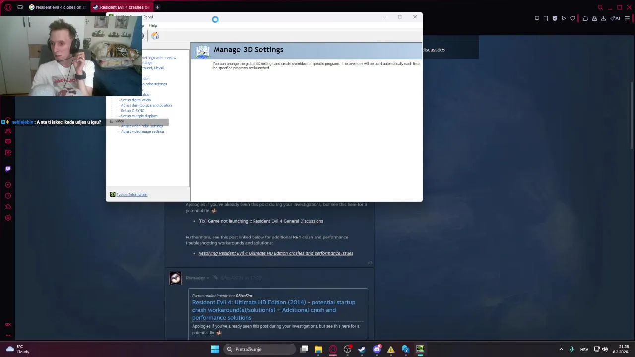Viewport: 635px width, 357px height.
Task: Open Opera easy setup menu icon
Action: pyautogui.click(x=628, y=18)
